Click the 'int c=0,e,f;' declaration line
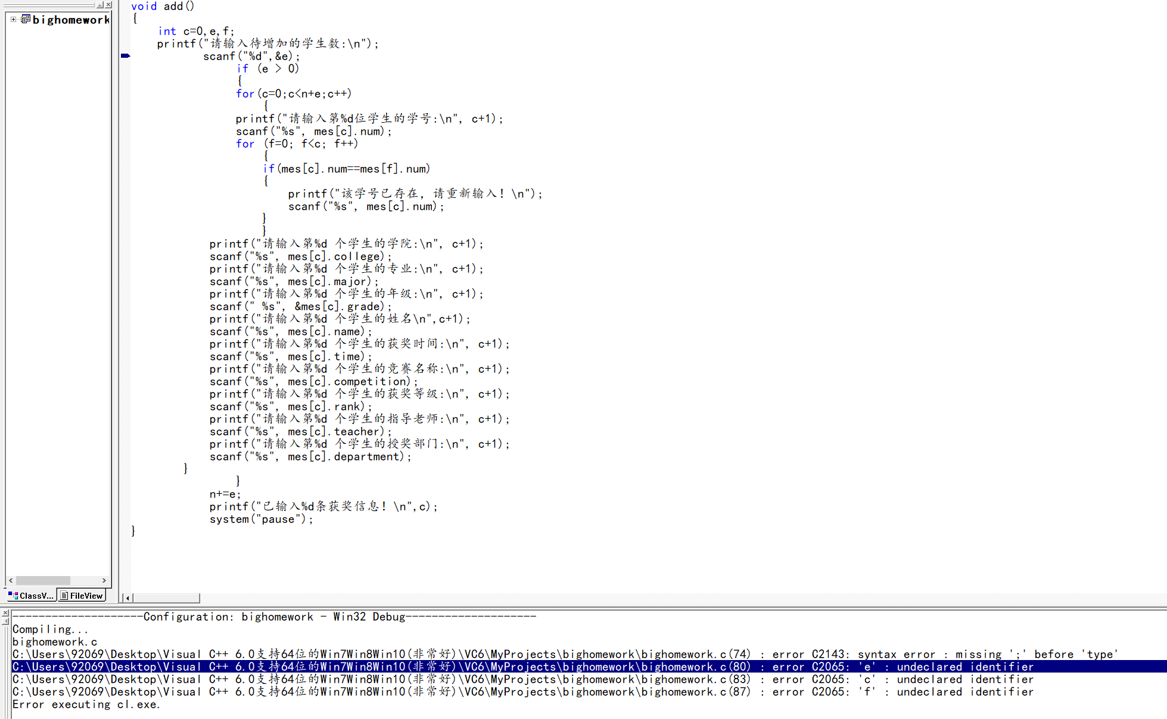Image resolution: width=1167 pixels, height=719 pixels. click(196, 31)
